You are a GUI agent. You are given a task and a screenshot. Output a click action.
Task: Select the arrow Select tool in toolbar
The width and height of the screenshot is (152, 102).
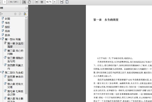(24, 2)
